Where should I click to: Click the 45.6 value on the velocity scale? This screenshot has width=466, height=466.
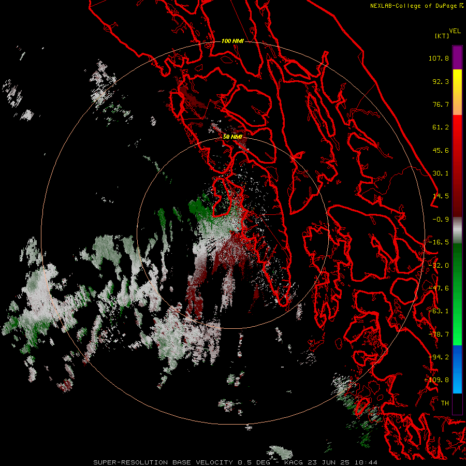(x=441, y=150)
